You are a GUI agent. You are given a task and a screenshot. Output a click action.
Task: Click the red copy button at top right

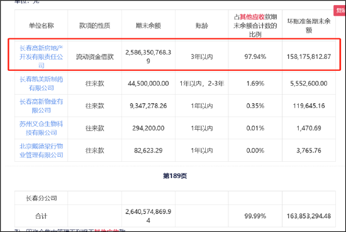[x=340, y=10]
